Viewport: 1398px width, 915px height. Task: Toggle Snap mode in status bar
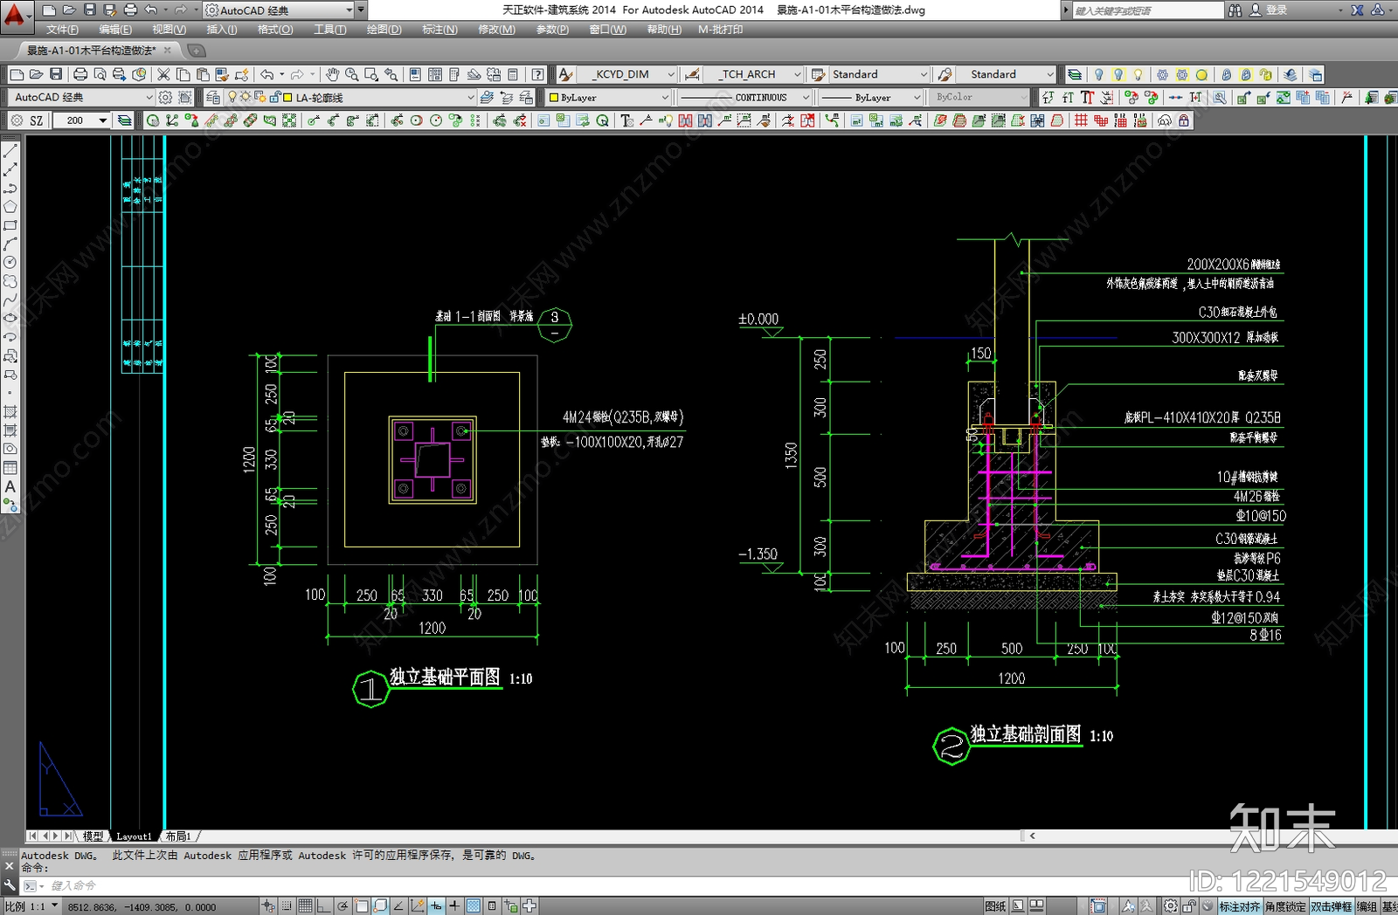tap(287, 906)
